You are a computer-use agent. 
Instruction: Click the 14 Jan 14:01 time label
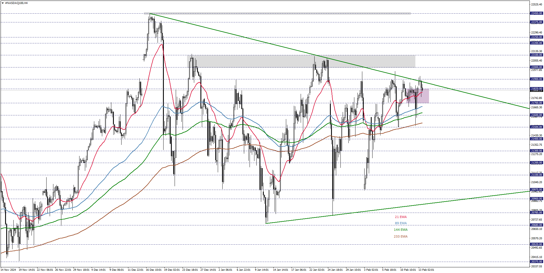281,270
